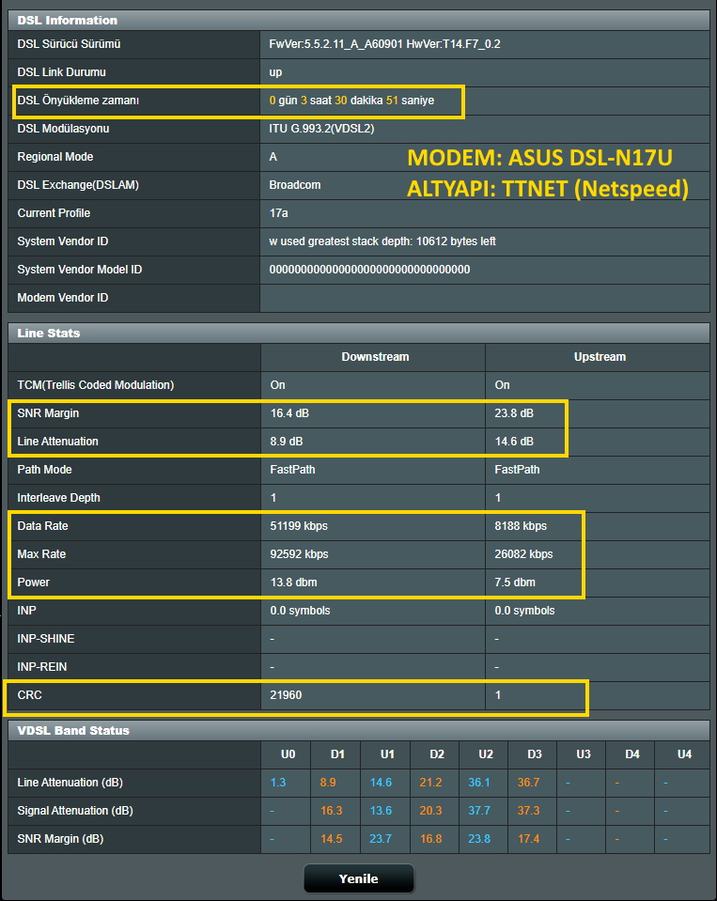717x901 pixels.
Task: Click downstream SNR Margin 16.4 dB
Action: (x=289, y=413)
